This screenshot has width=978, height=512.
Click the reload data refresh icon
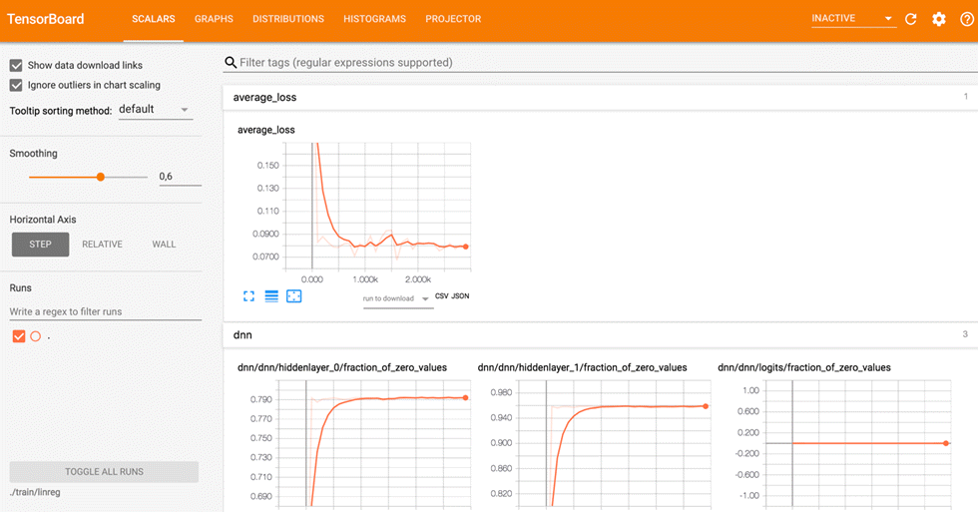tap(910, 19)
